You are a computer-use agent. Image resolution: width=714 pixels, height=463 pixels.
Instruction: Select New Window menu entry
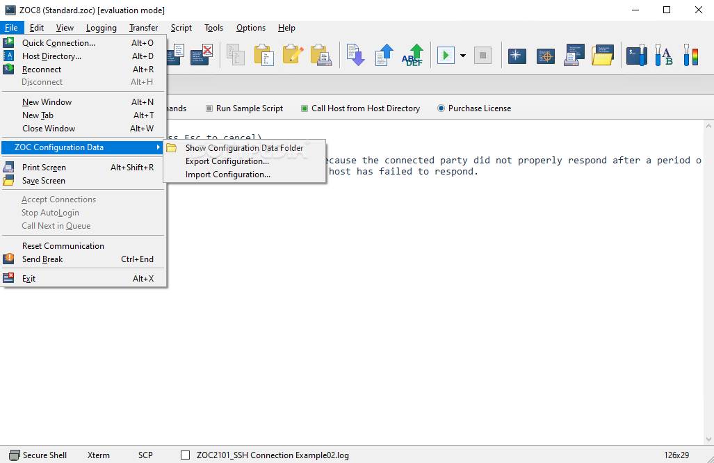[83, 102]
